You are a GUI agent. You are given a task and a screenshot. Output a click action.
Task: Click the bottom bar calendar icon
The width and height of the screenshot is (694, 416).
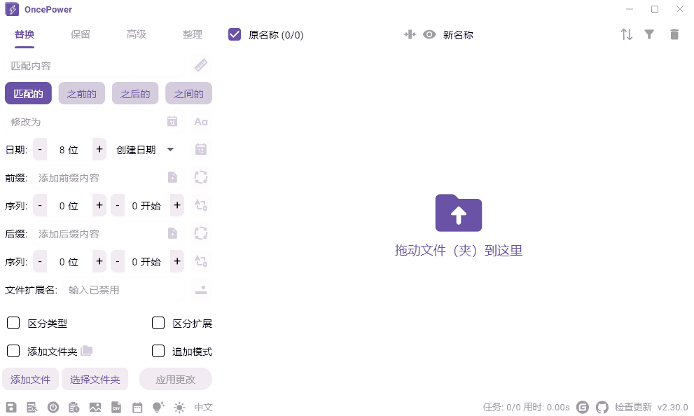pyautogui.click(x=137, y=407)
